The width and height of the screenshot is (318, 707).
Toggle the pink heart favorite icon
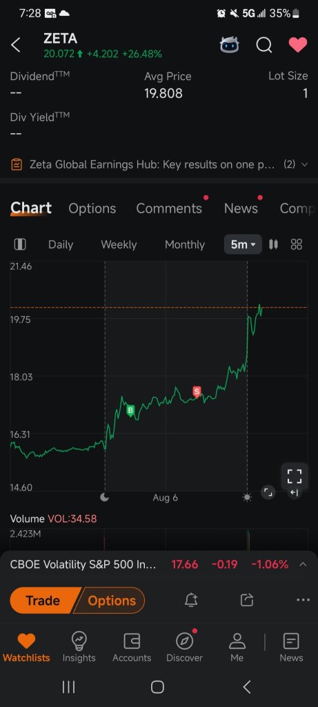click(x=298, y=45)
